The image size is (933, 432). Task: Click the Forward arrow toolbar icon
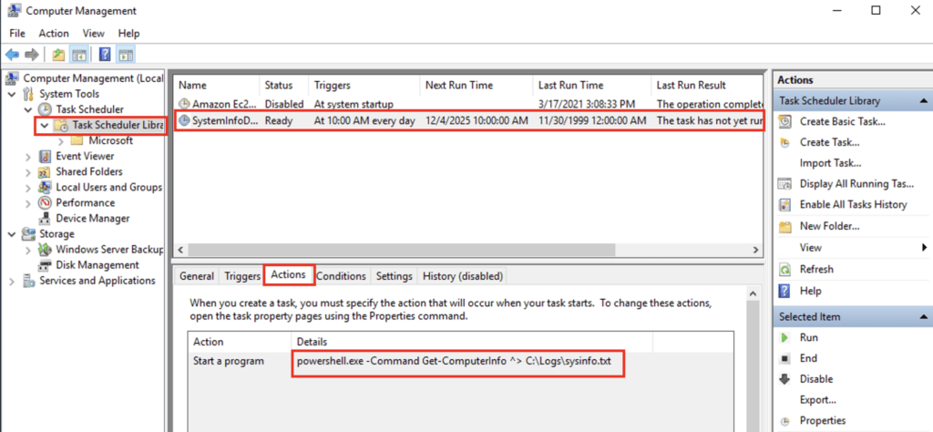pos(32,55)
